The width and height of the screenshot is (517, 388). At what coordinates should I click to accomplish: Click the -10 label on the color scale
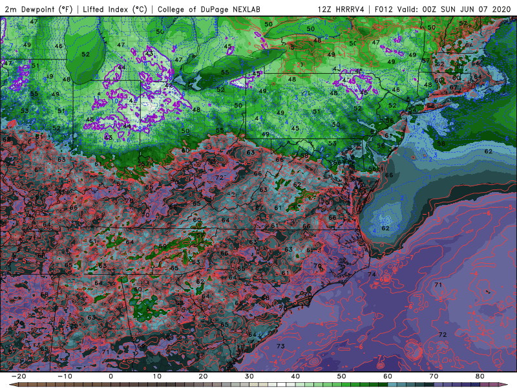(65, 376)
